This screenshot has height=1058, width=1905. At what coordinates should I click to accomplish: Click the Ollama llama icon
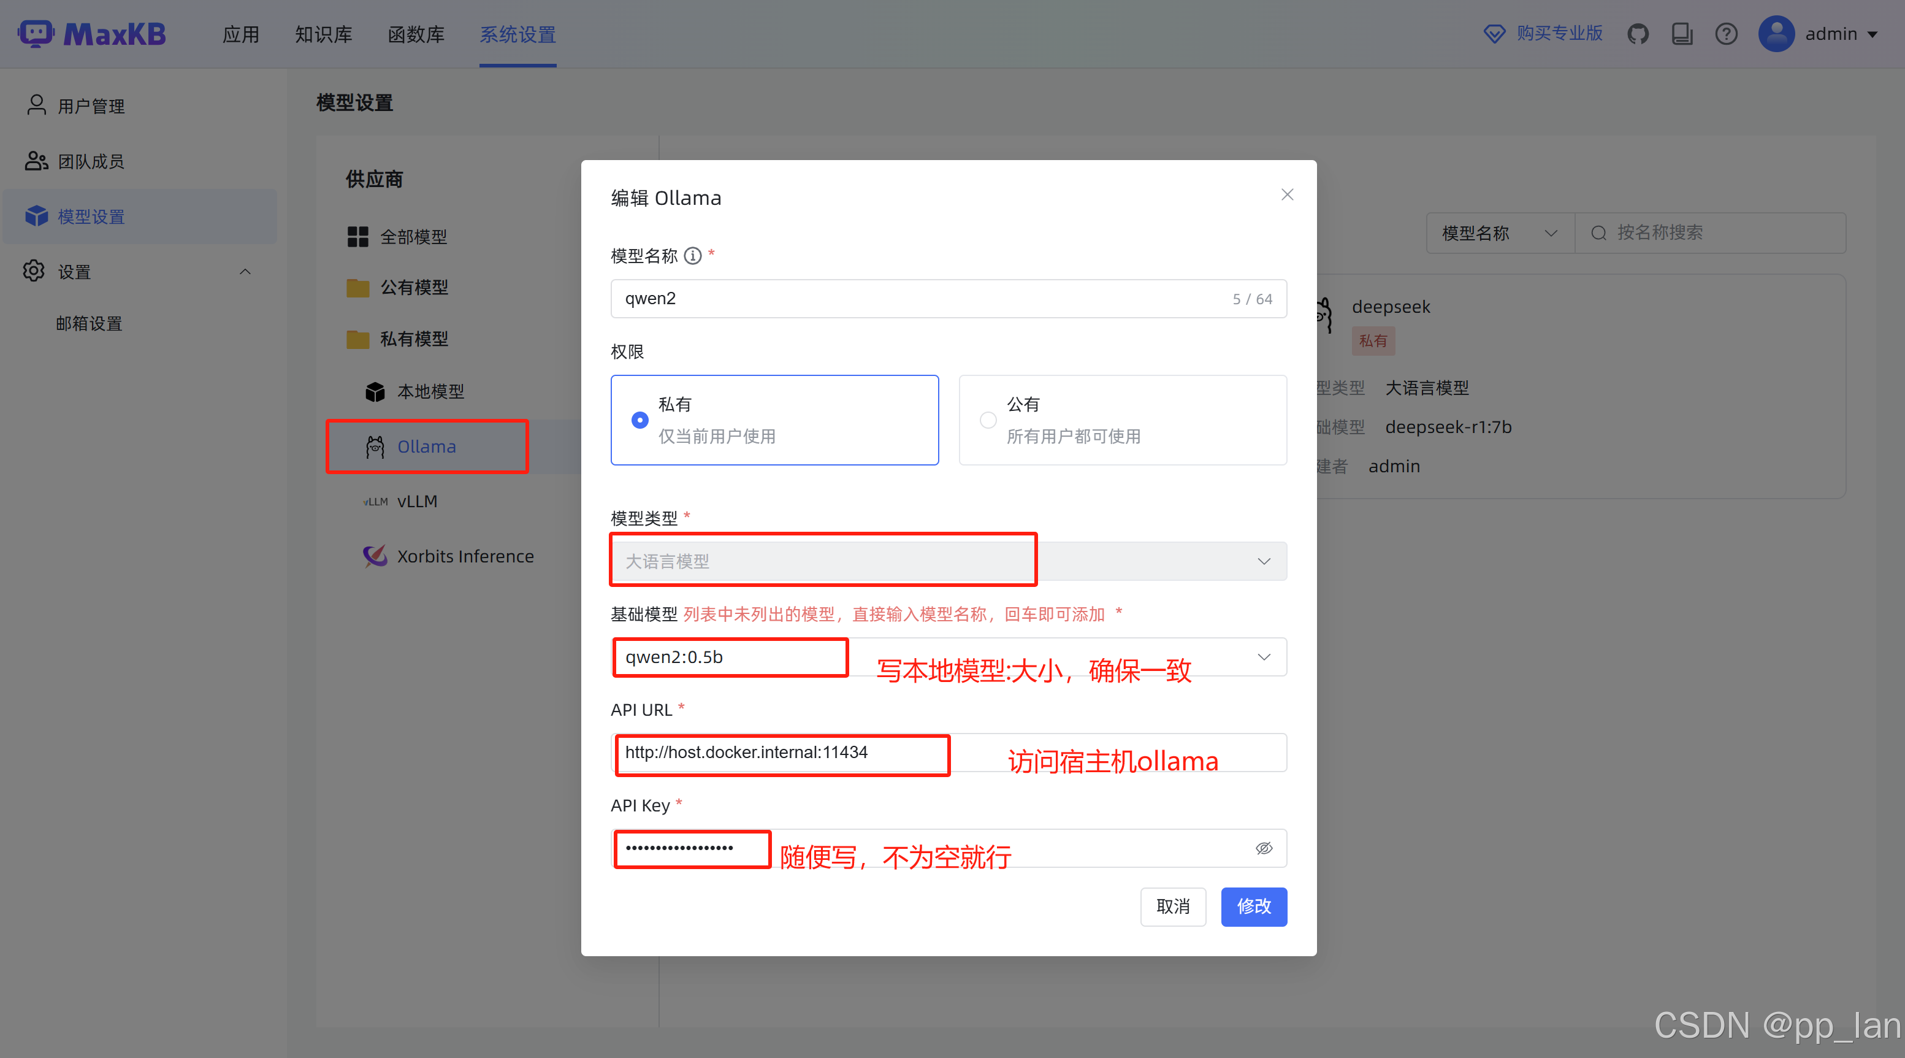(375, 446)
